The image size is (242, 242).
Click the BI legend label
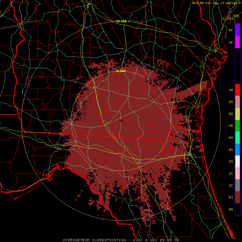(231, 197)
